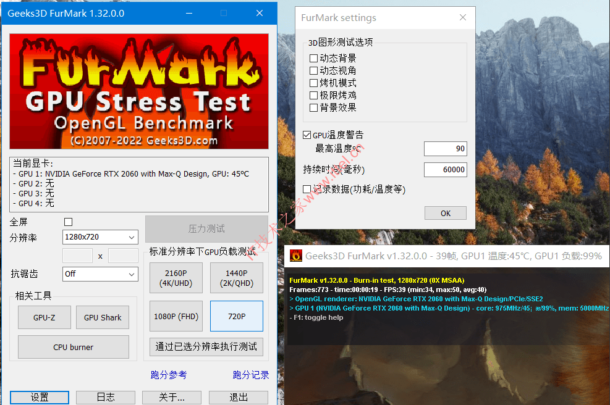Click custom resolution width input field
The width and height of the screenshot is (610, 405).
point(77,256)
